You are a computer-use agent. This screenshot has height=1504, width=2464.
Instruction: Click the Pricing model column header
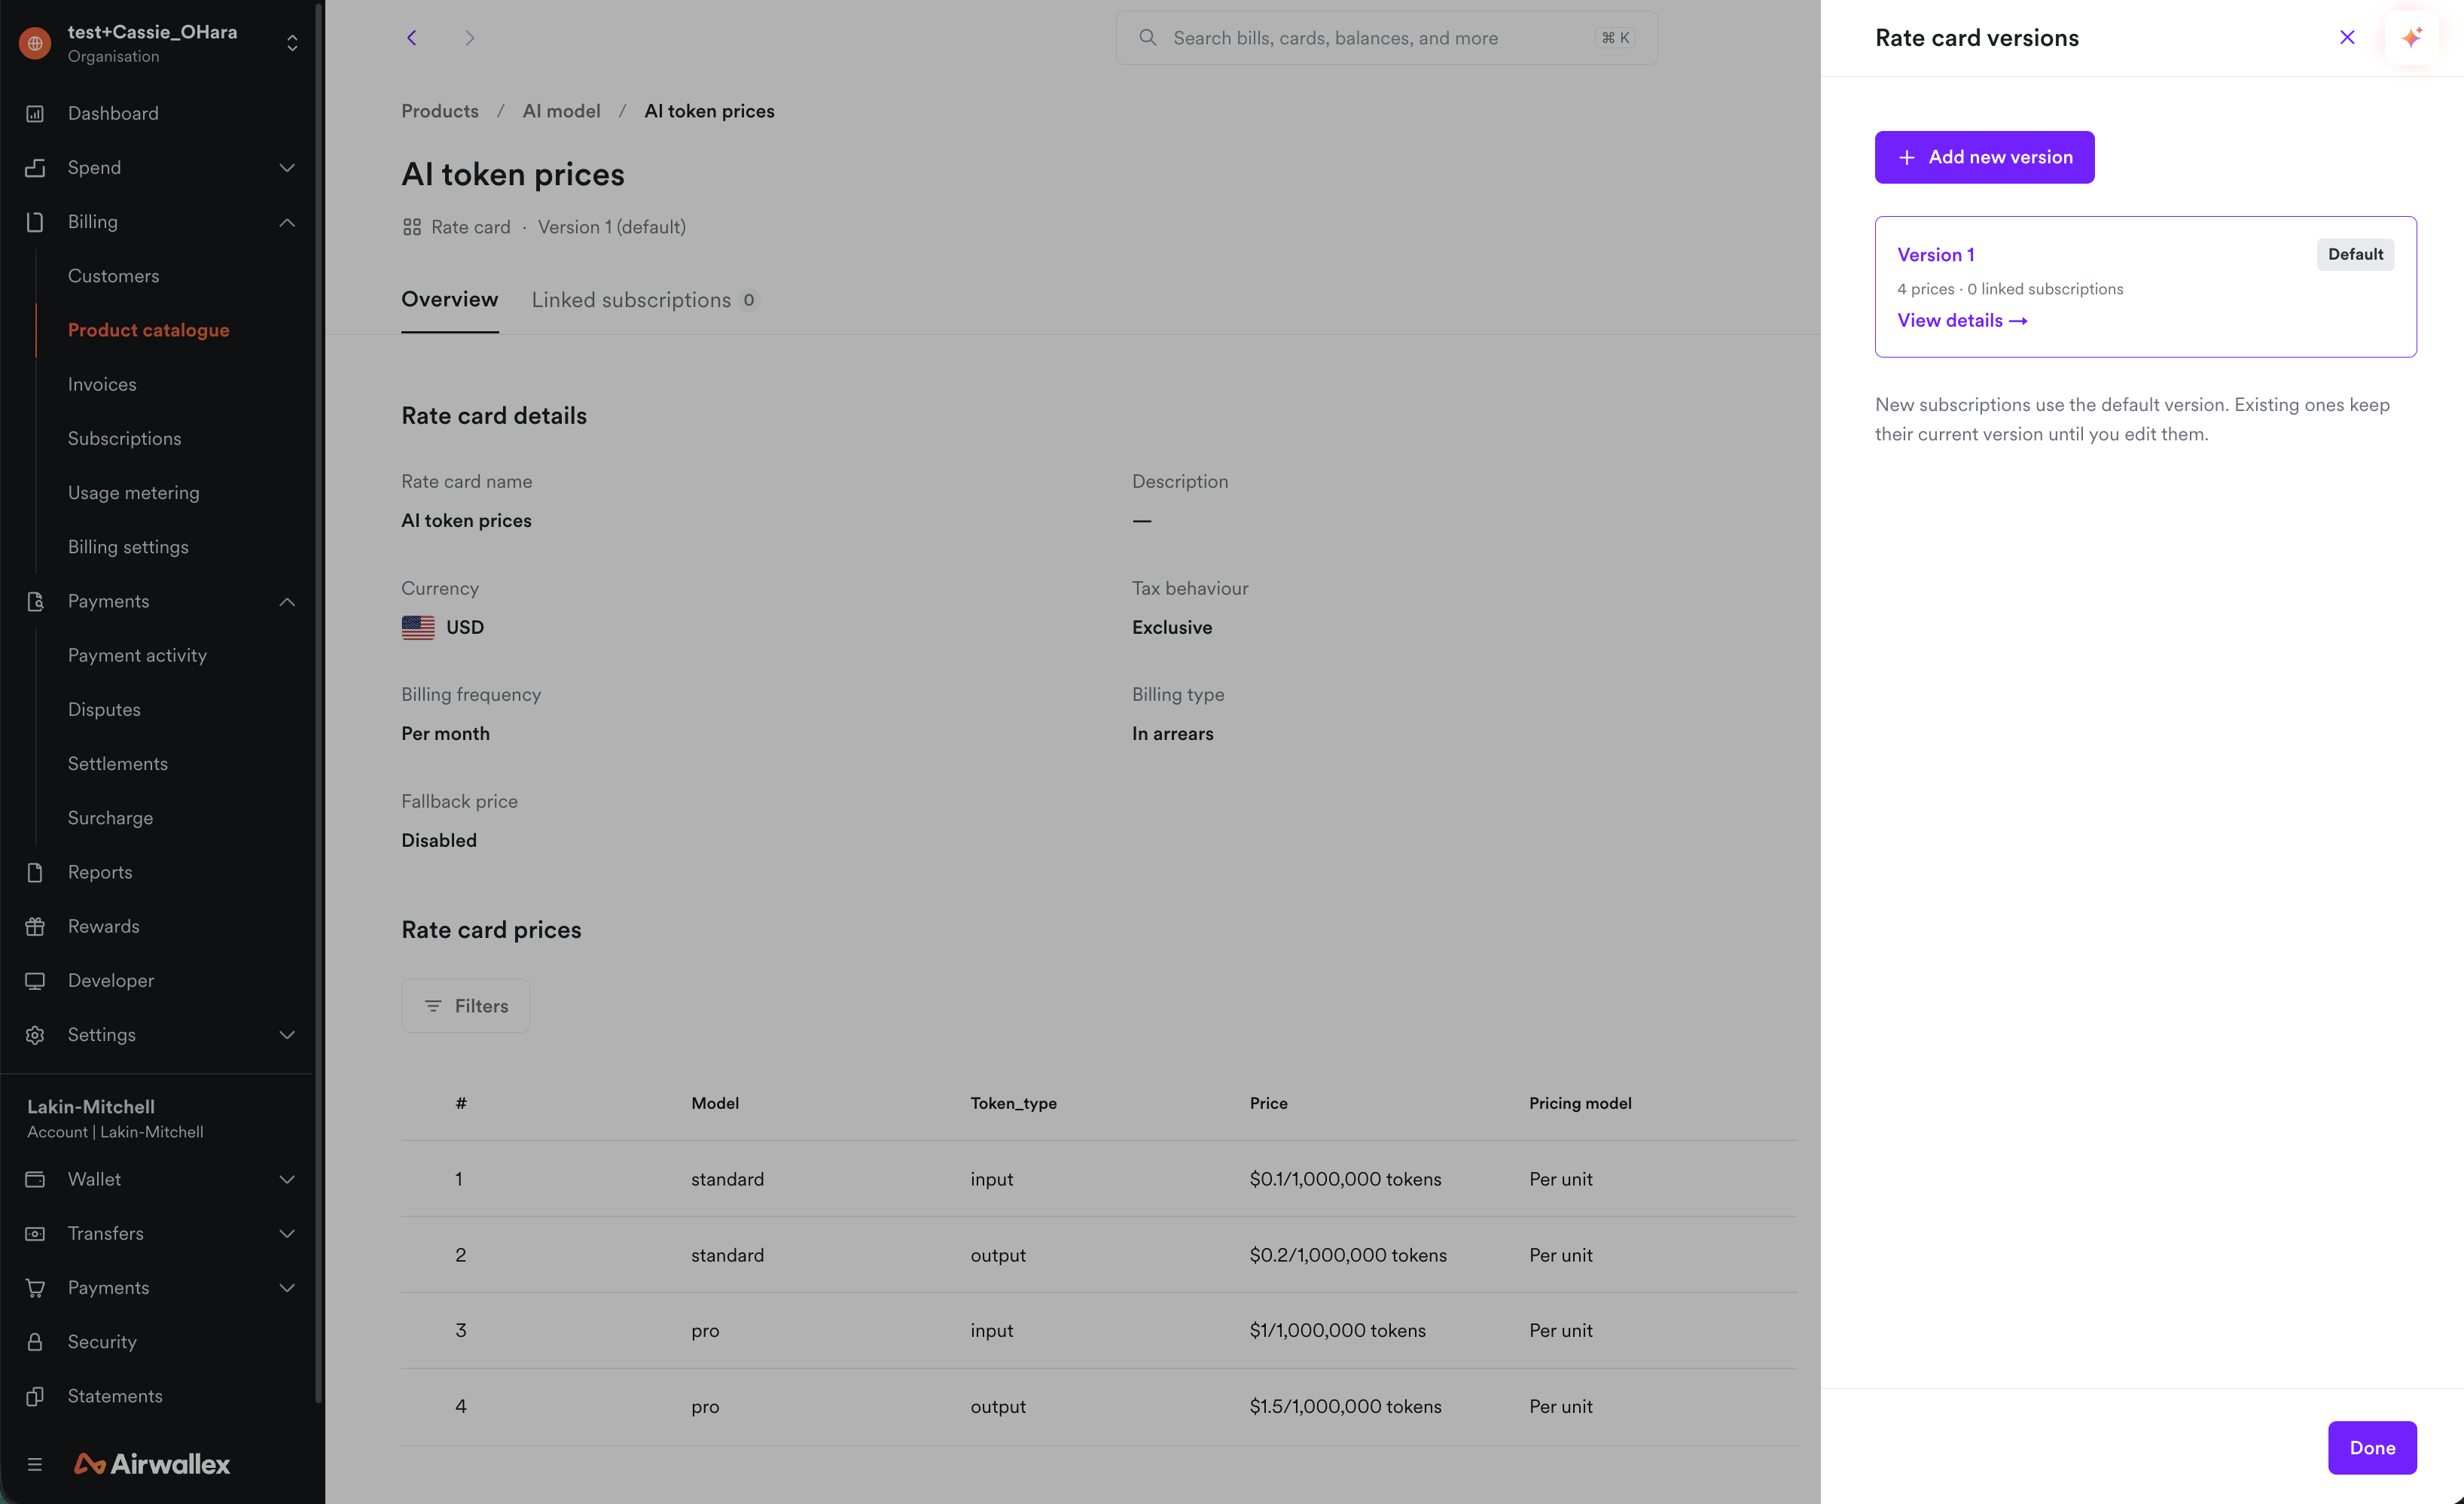(1580, 1102)
